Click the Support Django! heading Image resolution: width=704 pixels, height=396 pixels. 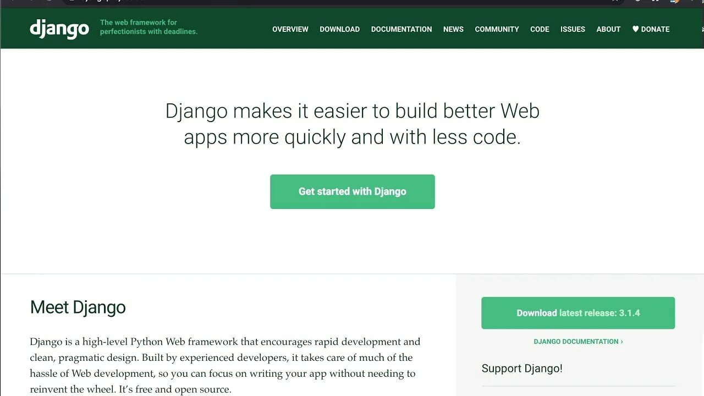click(x=522, y=369)
